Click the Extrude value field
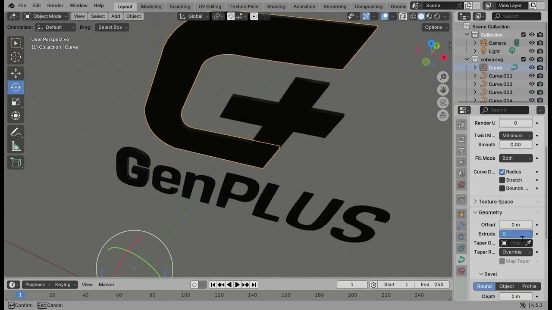Image resolution: width=552 pixels, height=310 pixels. click(516, 234)
